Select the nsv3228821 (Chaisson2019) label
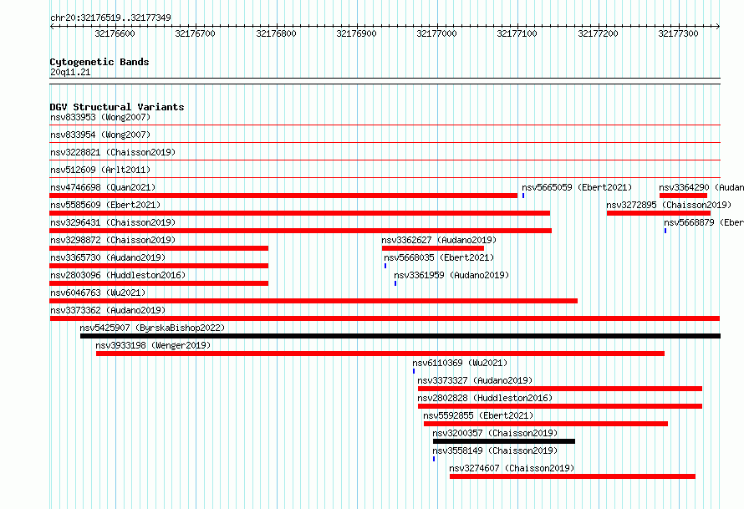 [x=113, y=152]
